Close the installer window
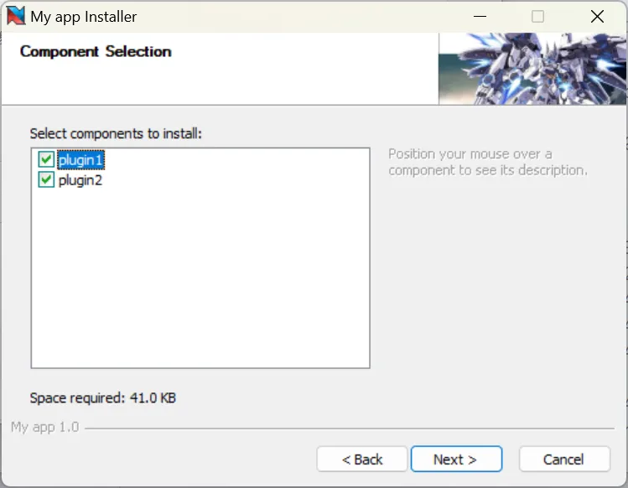Image resolution: width=628 pixels, height=488 pixels. (597, 16)
